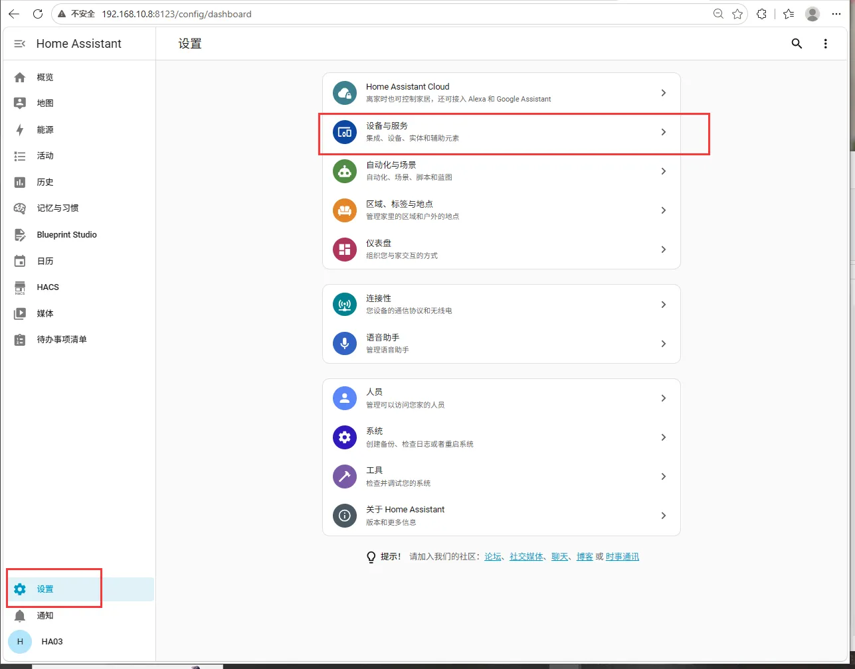Image resolution: width=855 pixels, height=669 pixels.
Task: Reload the page with browser refresh button
Action: (38, 14)
